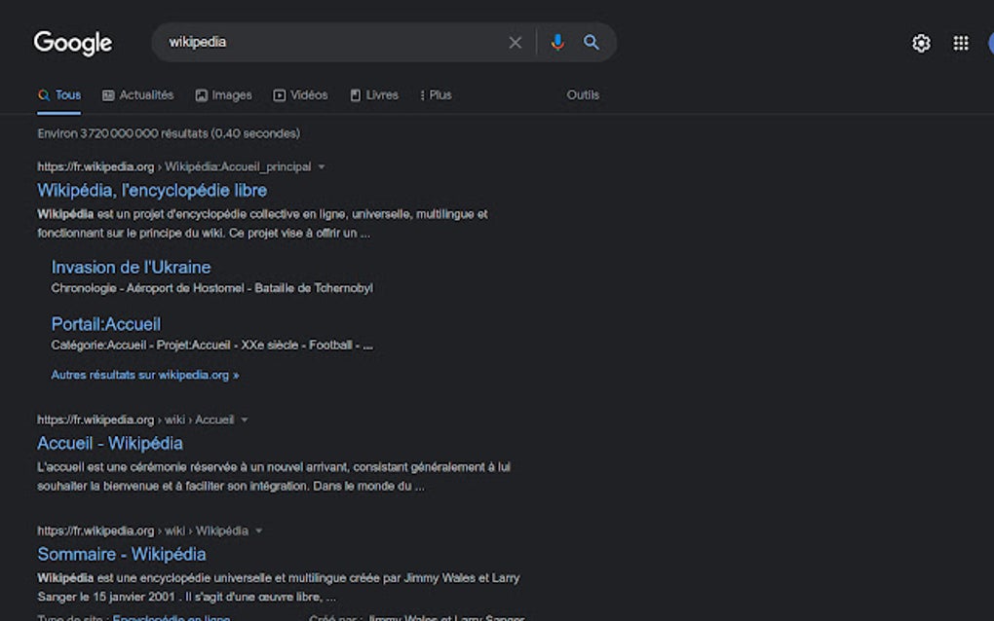Image resolution: width=994 pixels, height=621 pixels.
Task: Click URL fr.wikipedia.org above Sommaire - Wikipédia
Action: (96, 531)
